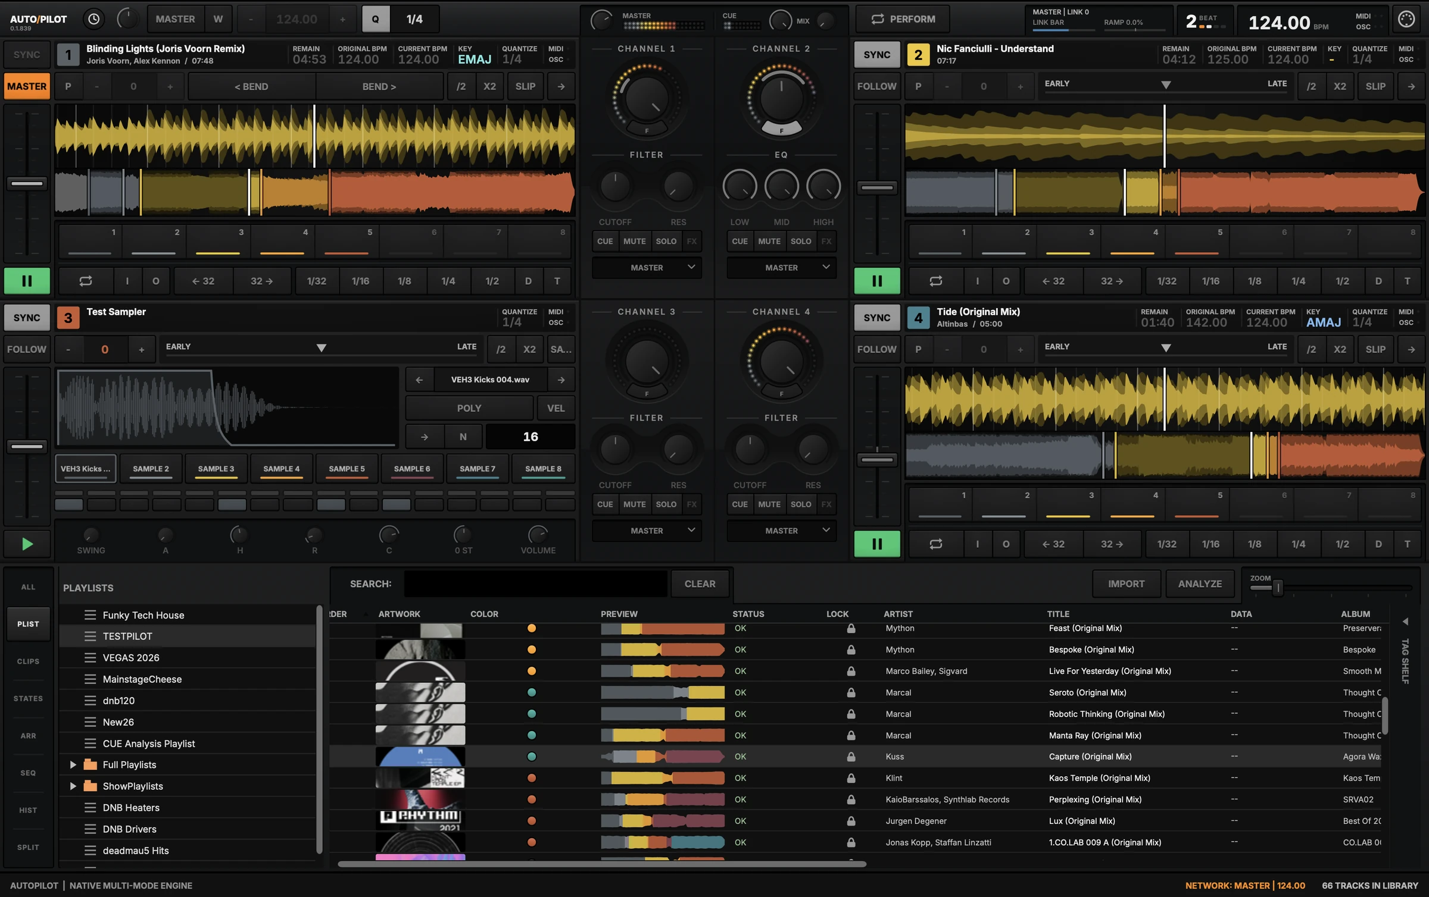
Task: Click the IMPORT button
Action: 1126,584
